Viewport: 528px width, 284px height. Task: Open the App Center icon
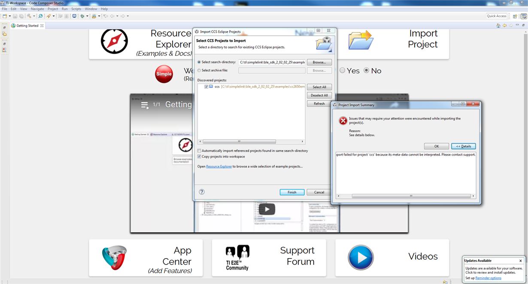click(x=115, y=258)
